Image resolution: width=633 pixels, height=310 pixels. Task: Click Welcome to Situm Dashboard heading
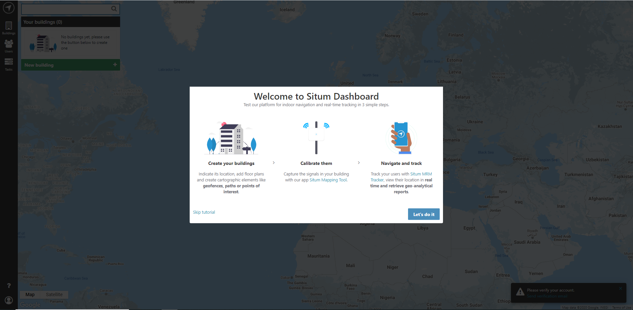(316, 96)
